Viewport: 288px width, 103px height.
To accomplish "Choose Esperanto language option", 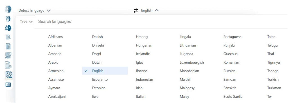I will 100,80.
